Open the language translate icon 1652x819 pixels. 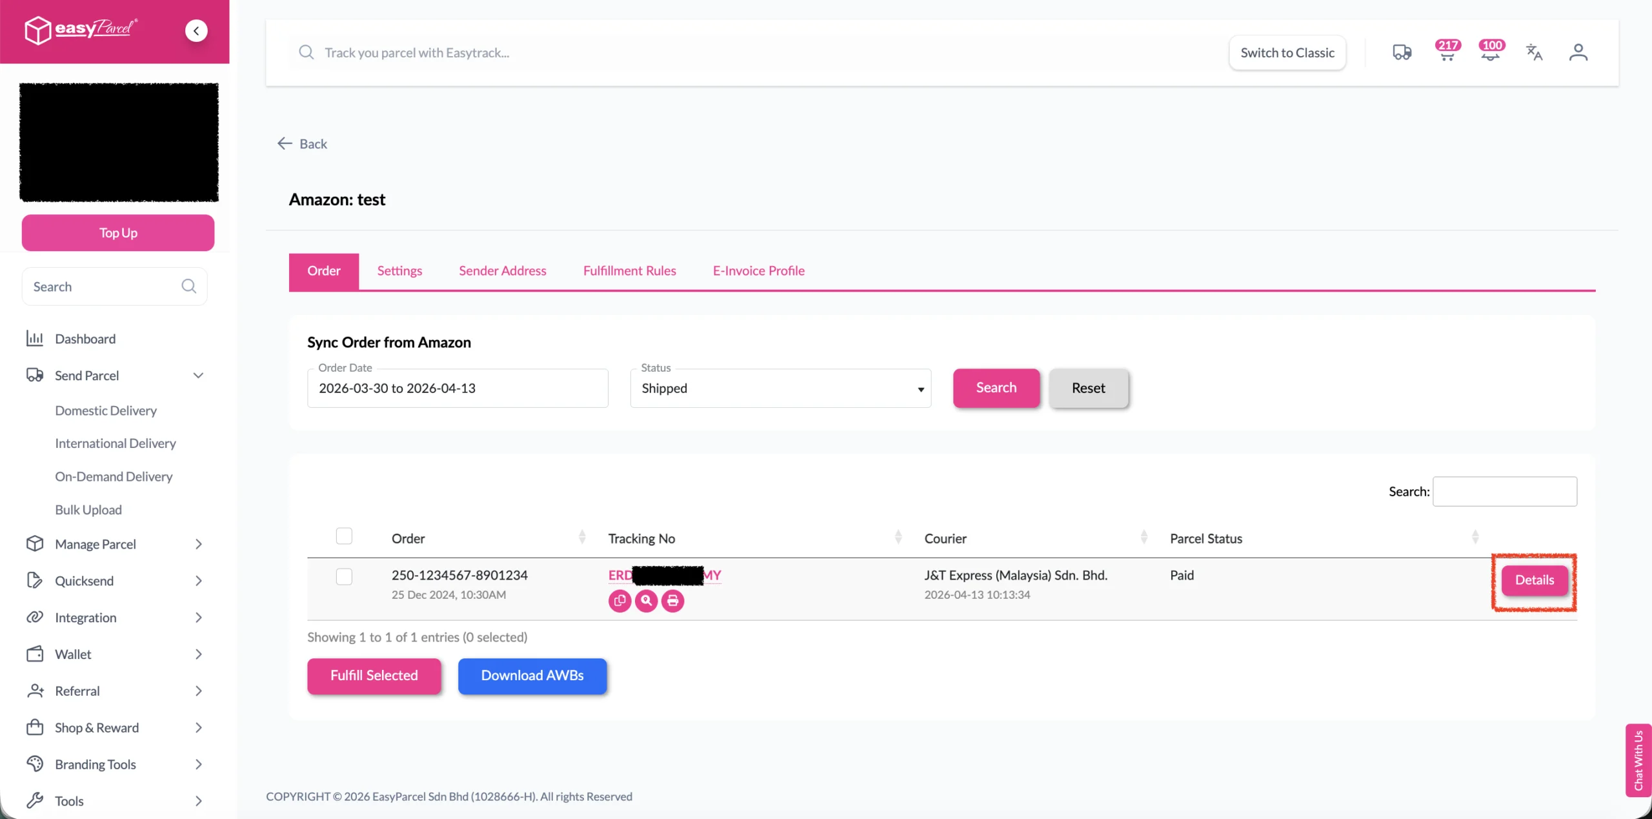tap(1534, 52)
